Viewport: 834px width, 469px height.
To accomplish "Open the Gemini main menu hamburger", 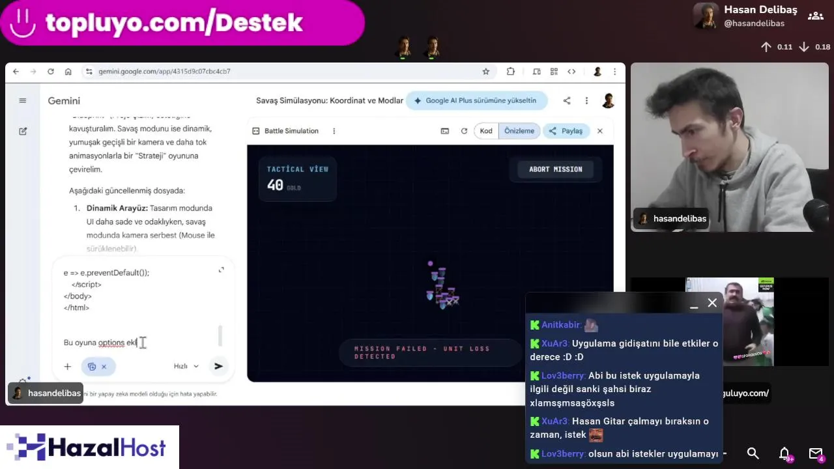I will coord(23,101).
